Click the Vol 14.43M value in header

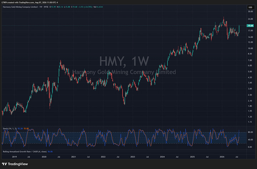[x=98, y=7]
